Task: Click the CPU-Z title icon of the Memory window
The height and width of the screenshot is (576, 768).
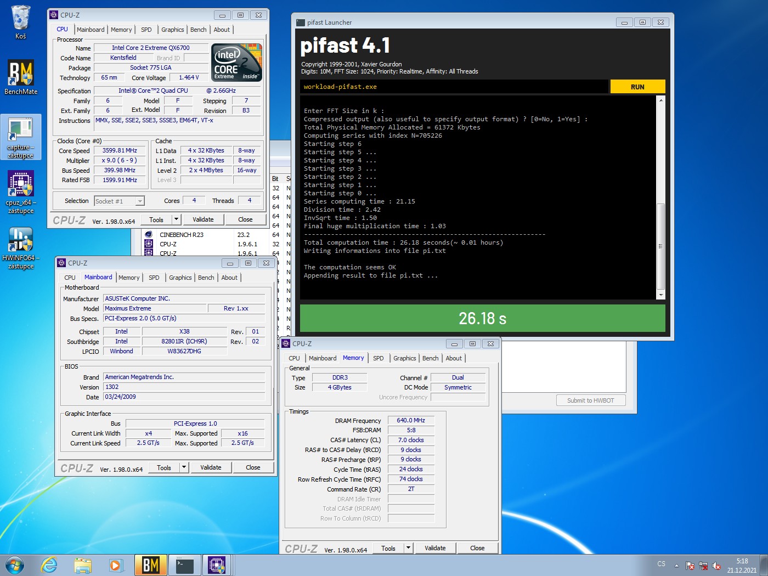Action: click(x=286, y=343)
